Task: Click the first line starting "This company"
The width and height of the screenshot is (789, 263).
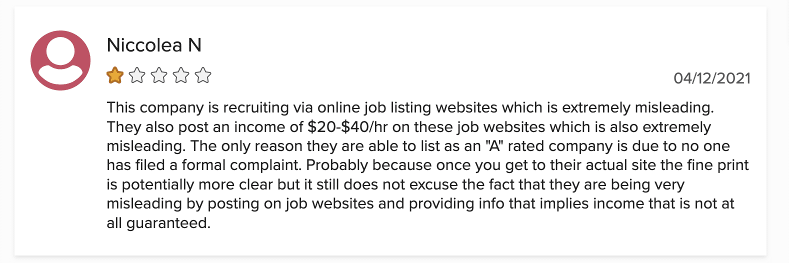Action: click(x=410, y=108)
